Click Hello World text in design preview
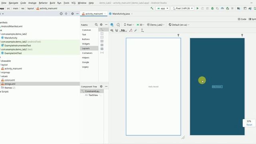 (x=153, y=87)
